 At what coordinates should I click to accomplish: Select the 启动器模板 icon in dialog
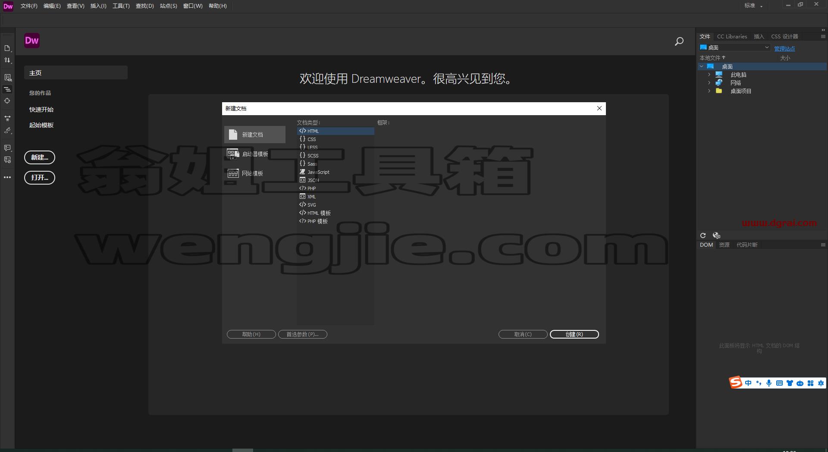point(233,154)
